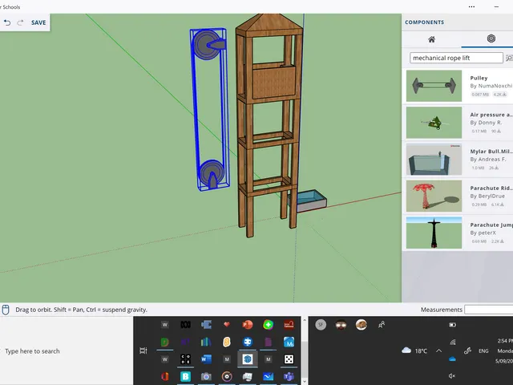
Task: Open Microsoft Office from the taskbar
Action: pyautogui.click(x=165, y=376)
